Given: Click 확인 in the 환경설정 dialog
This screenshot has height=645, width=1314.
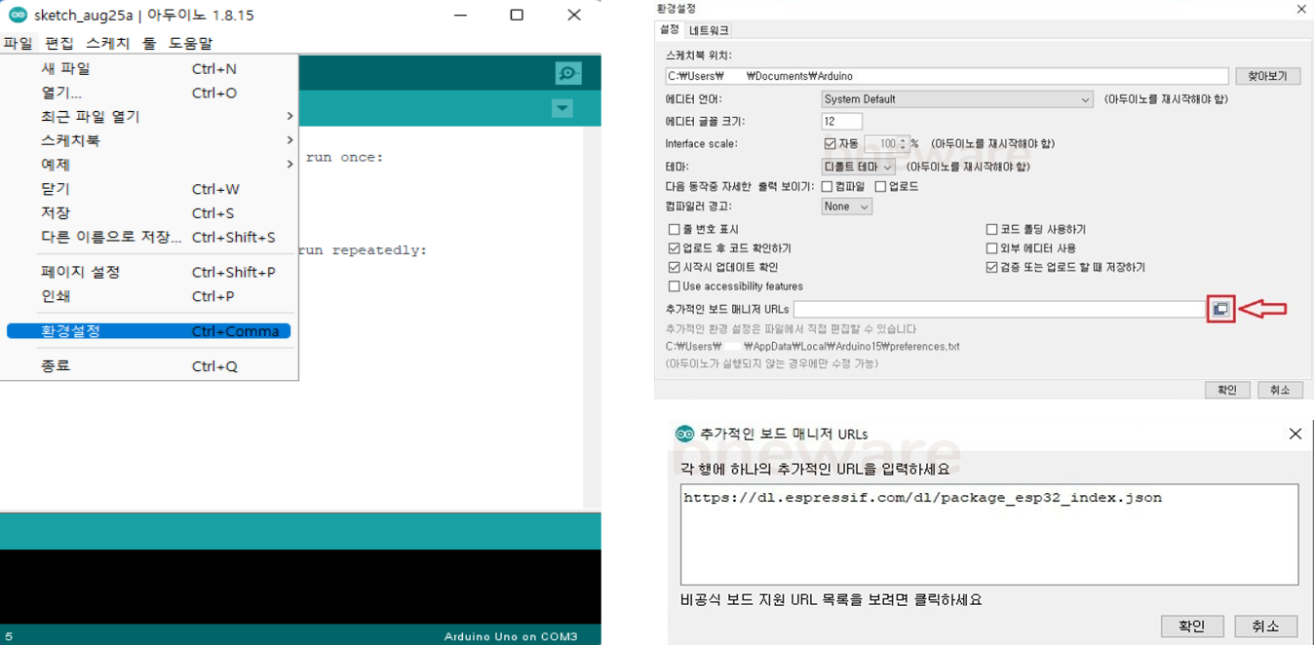Looking at the screenshot, I should [x=1226, y=390].
